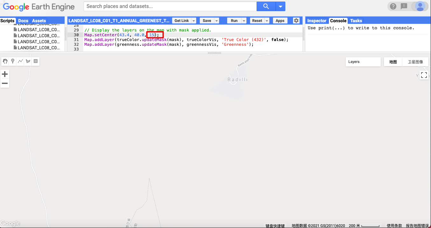Switch to the Assets tab
This screenshot has height=228, width=431.
pyautogui.click(x=39, y=21)
